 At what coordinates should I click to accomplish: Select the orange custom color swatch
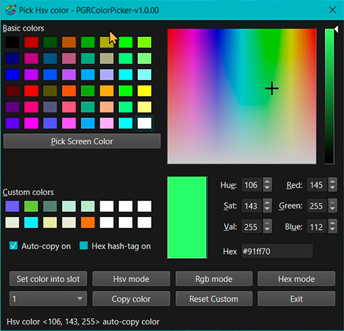pos(88,223)
